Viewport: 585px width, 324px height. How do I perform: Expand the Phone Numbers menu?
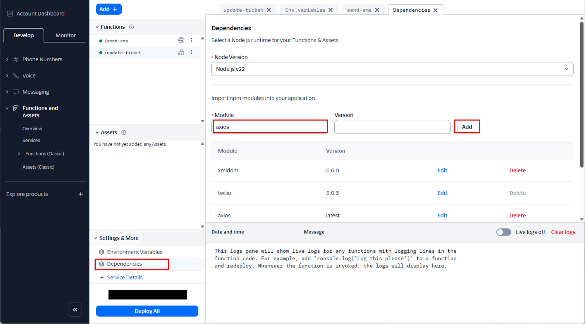point(7,59)
